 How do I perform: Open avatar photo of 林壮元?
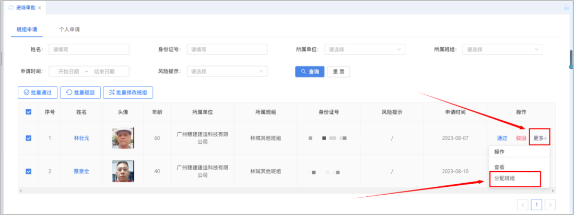pos(123,138)
